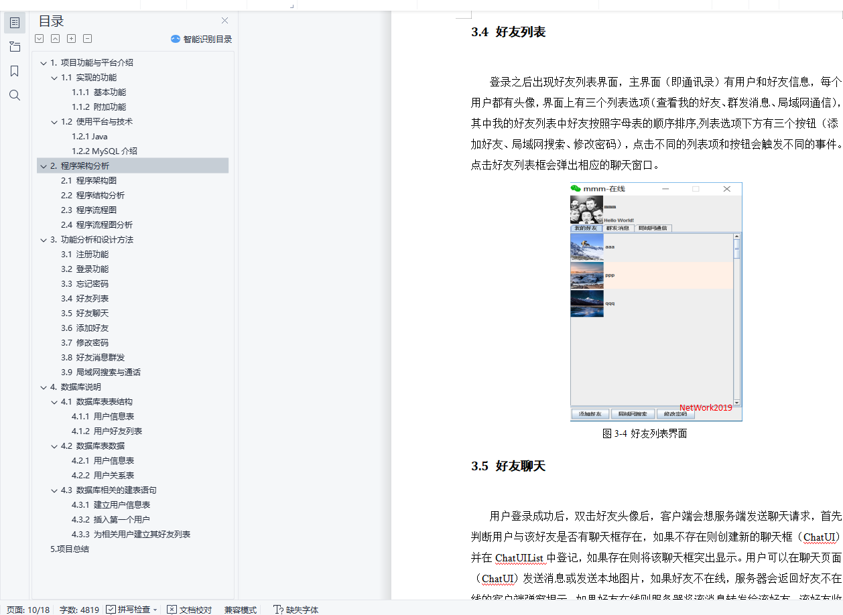Select outline row 2.2 程序结构分析
This screenshot has height=615, width=843.
click(x=92, y=196)
